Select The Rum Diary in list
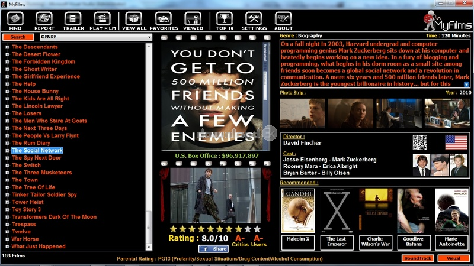The image size is (474, 266). coord(31,143)
